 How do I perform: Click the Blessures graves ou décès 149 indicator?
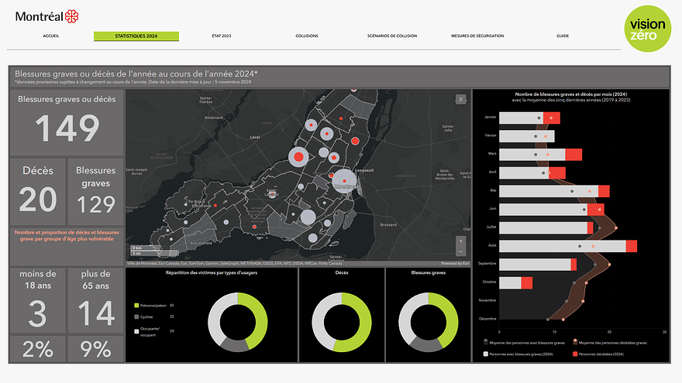(67, 122)
